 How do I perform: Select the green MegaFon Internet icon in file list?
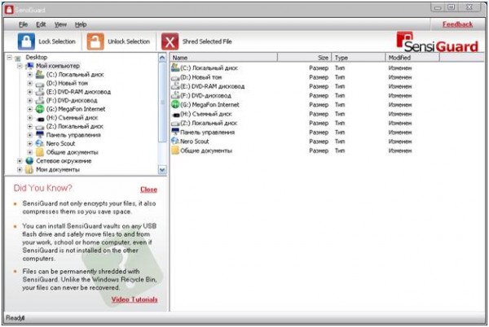(175, 105)
